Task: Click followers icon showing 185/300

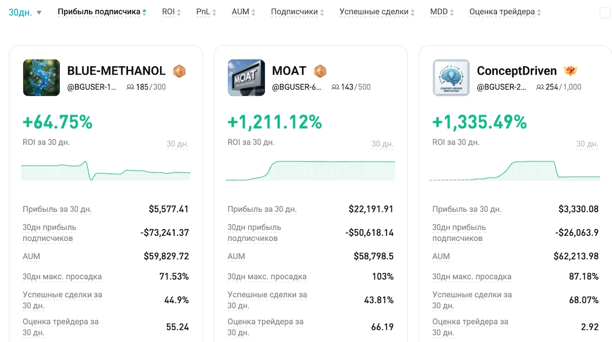Action: click(x=131, y=87)
